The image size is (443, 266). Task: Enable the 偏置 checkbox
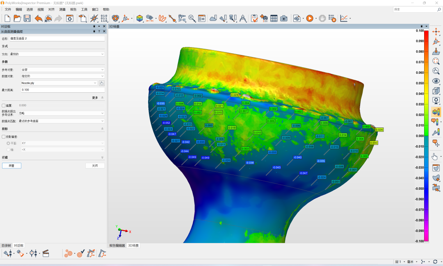click(4, 105)
